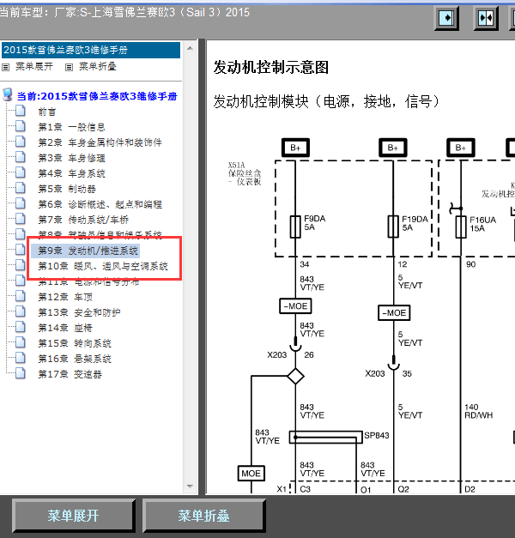The image size is (515, 538).
Task: Open 第15章 转向系统 chapter
Action: (x=75, y=343)
